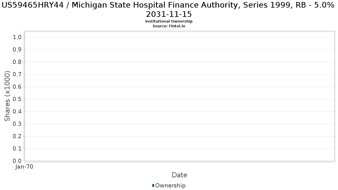
Task: Click the Date x-axis title
Action: click(x=179, y=175)
